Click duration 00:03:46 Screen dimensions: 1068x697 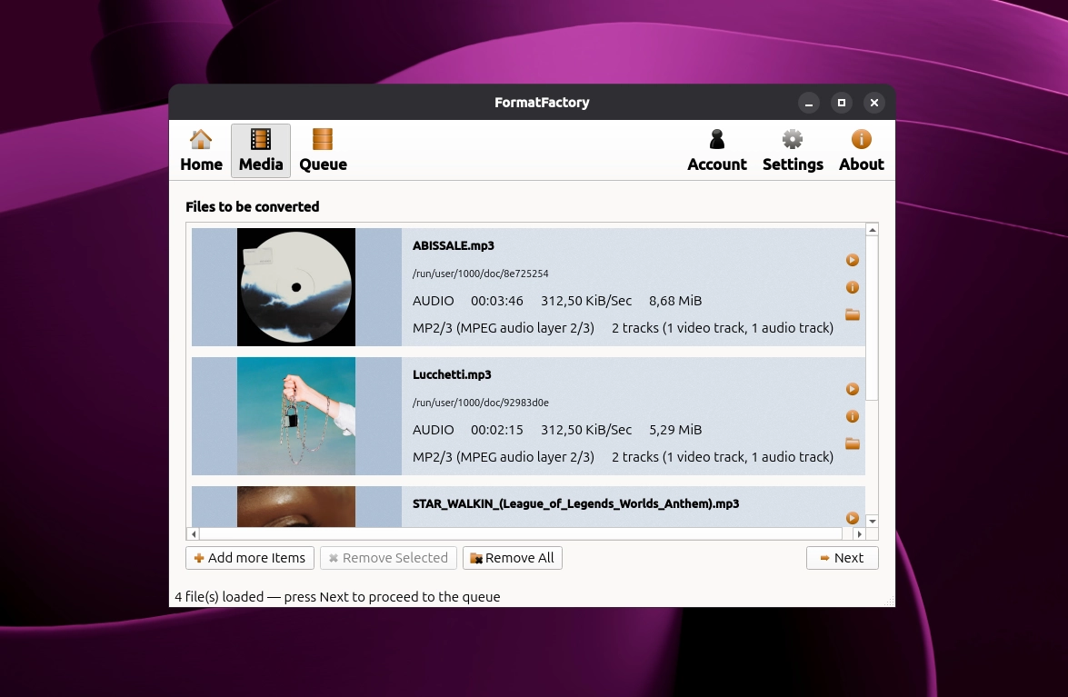[497, 301]
